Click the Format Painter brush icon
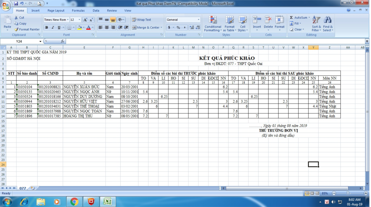This screenshot has height=207, width=371. 17,29
